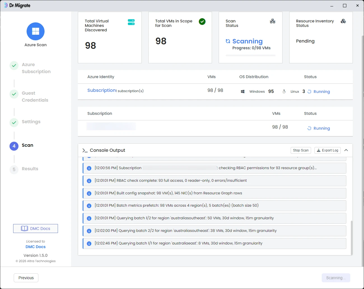The height and width of the screenshot is (289, 364).
Task: Click the spinner icon in Subscription table row
Action: click(x=309, y=128)
